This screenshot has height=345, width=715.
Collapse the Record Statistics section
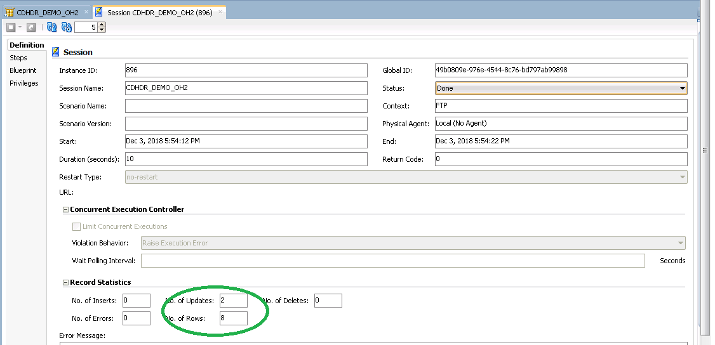[x=65, y=283]
